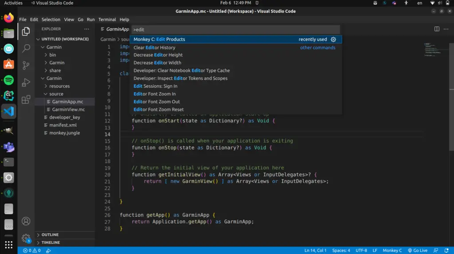Open the Run menu
Image resolution: width=454 pixels, height=254 pixels.
tap(90, 20)
